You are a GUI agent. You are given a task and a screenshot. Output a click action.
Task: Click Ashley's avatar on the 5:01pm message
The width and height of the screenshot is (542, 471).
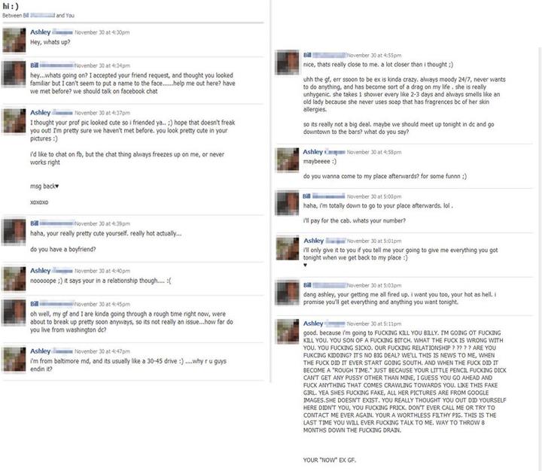(288, 248)
